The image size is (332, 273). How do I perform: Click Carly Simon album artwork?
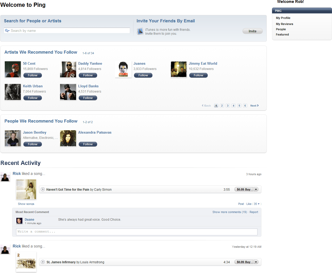click(26, 189)
